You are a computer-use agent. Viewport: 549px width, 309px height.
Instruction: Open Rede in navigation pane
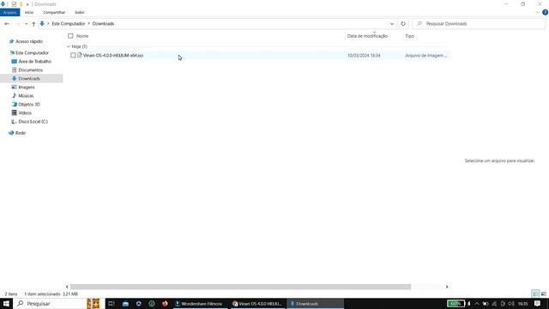[x=21, y=133]
